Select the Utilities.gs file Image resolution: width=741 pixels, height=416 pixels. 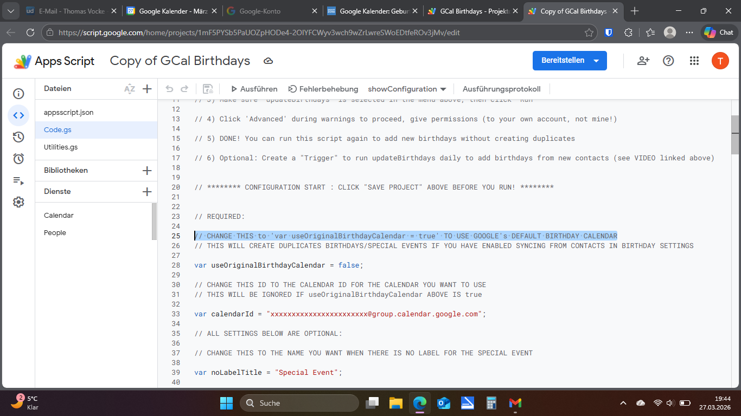pyautogui.click(x=61, y=147)
